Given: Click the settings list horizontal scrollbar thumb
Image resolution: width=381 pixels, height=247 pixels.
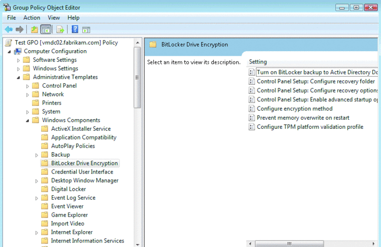Looking at the screenshot, I should [x=290, y=243].
